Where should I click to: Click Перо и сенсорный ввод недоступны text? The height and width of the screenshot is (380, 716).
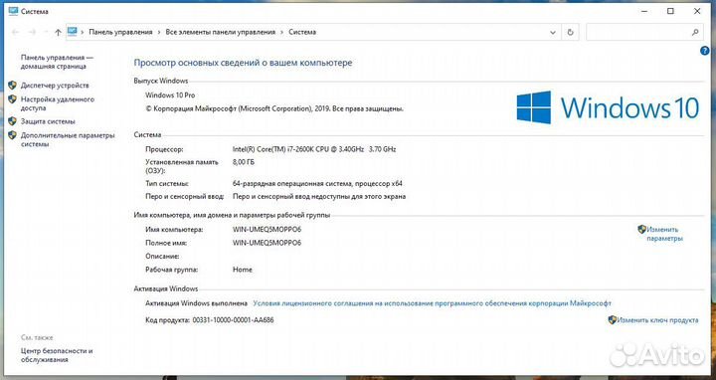coord(319,196)
